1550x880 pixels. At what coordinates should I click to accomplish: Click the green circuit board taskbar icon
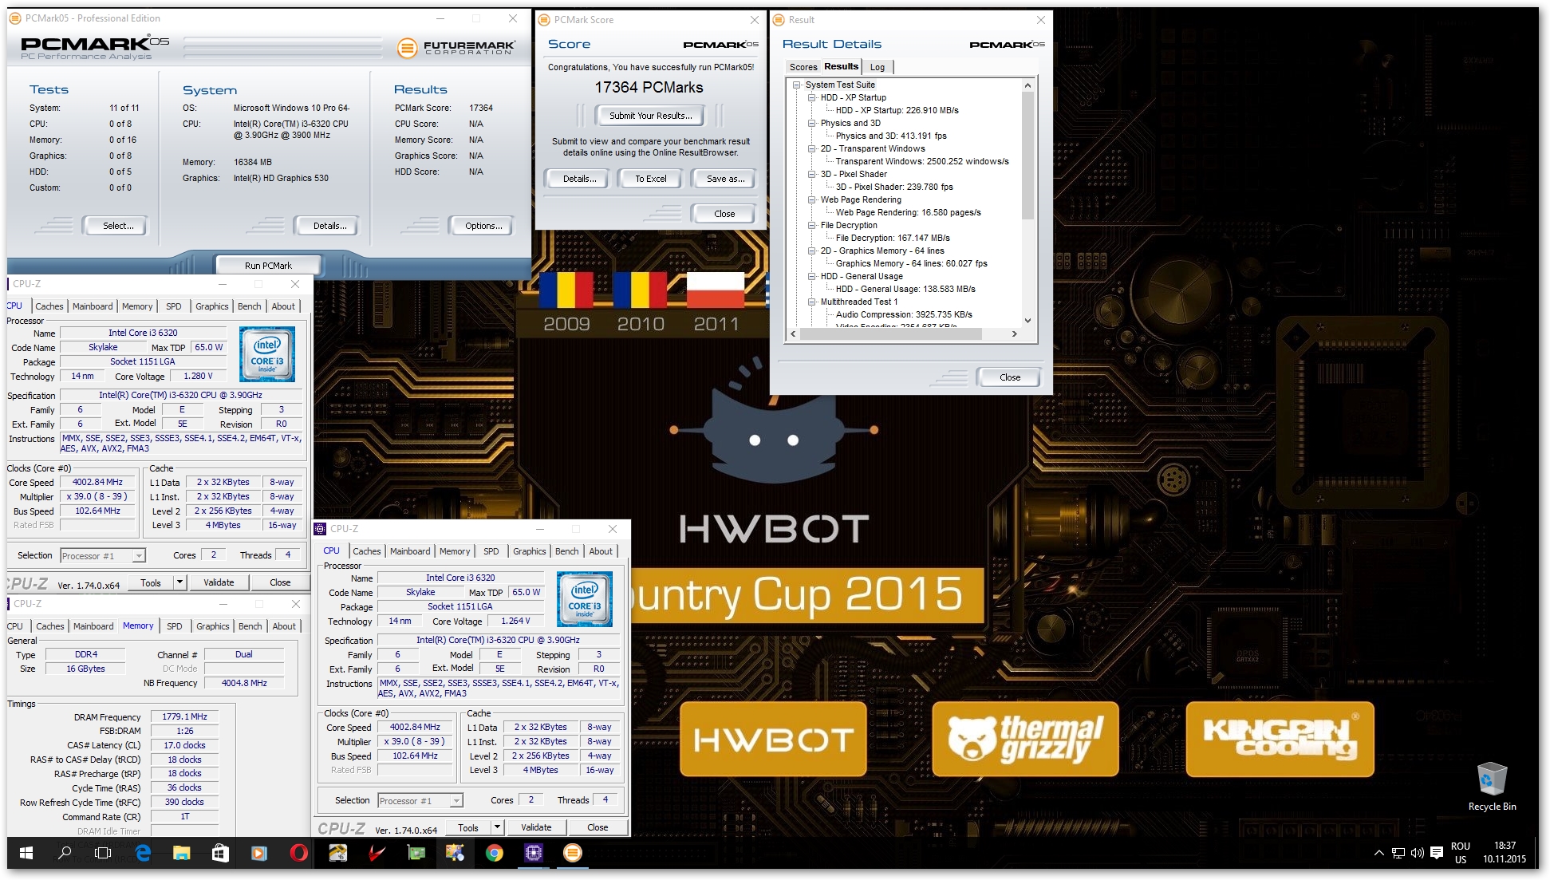point(416,853)
